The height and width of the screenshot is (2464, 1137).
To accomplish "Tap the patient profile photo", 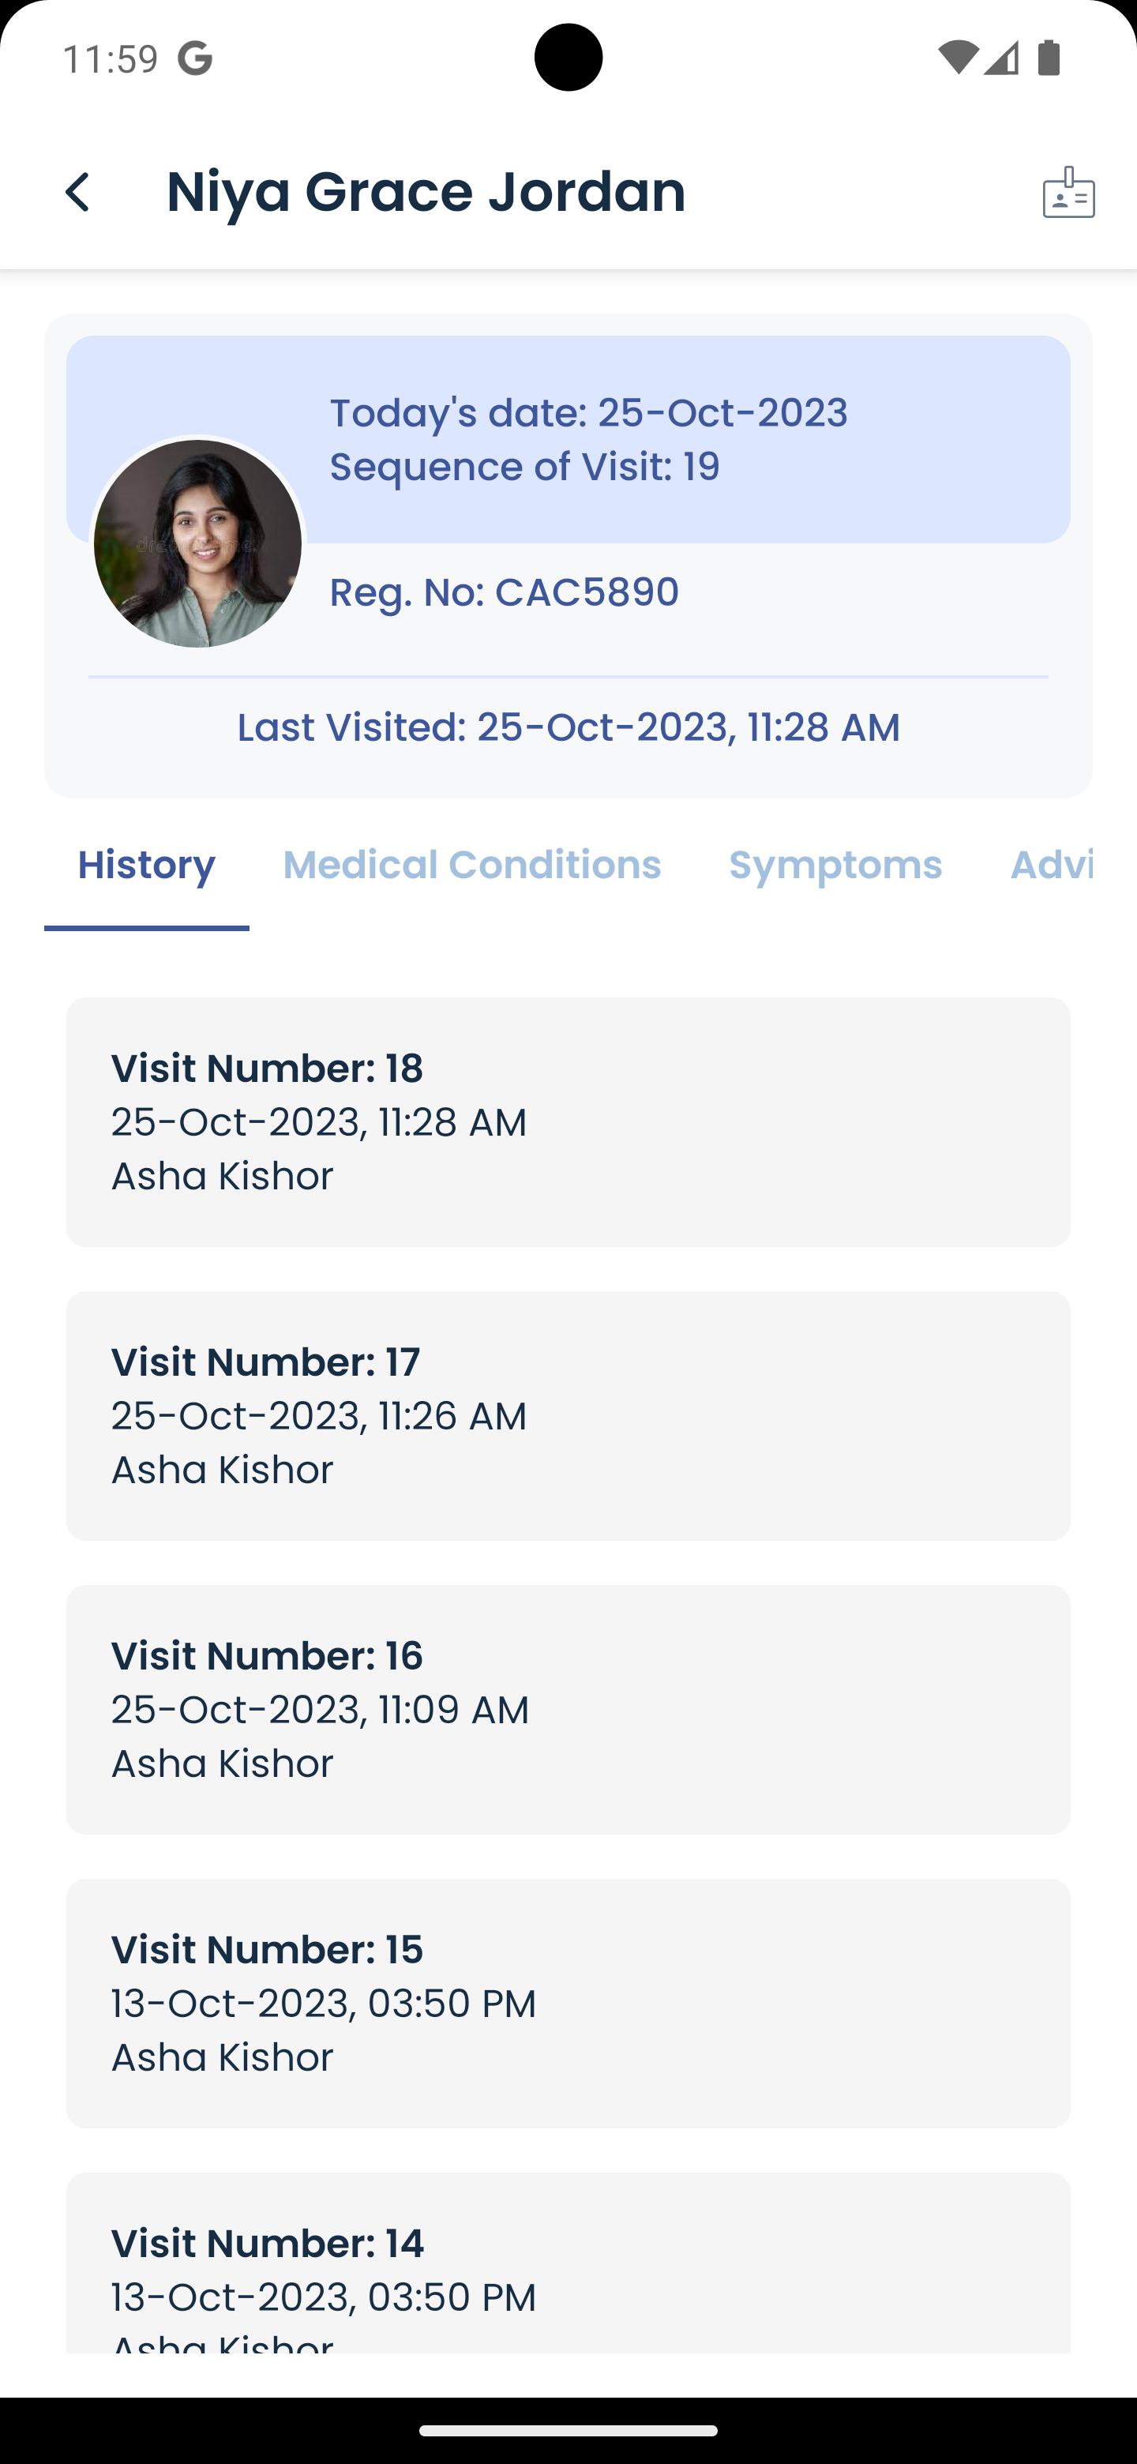I will [x=198, y=543].
